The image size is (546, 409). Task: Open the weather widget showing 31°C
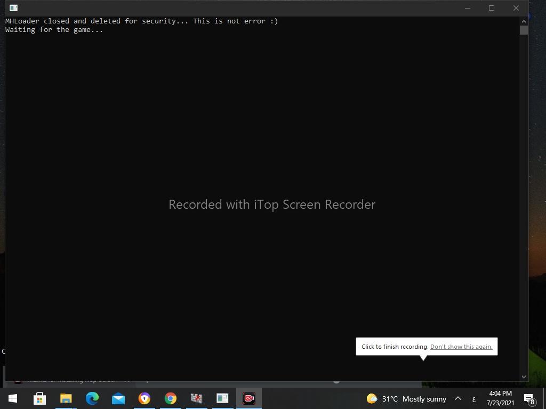pyautogui.click(x=406, y=398)
